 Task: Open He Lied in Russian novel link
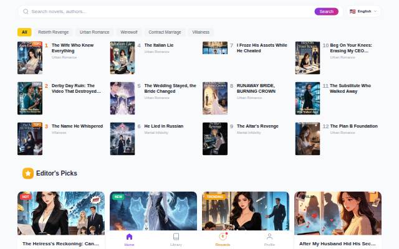tap(163, 126)
